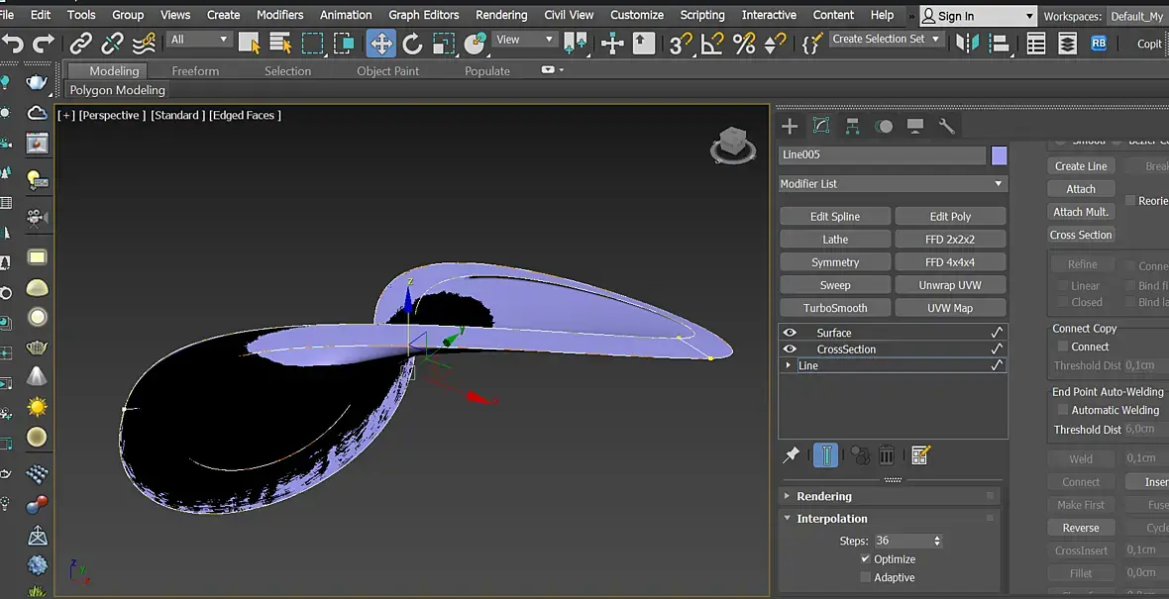
Task: Enable the Adaptive checkbox
Action: tap(866, 577)
